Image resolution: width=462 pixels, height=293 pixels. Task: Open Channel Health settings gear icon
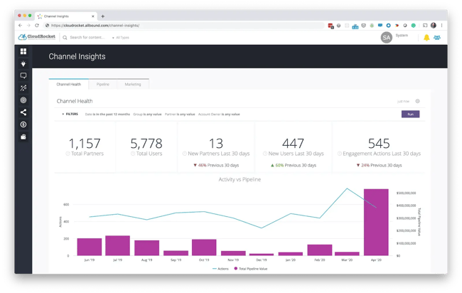[x=417, y=101]
